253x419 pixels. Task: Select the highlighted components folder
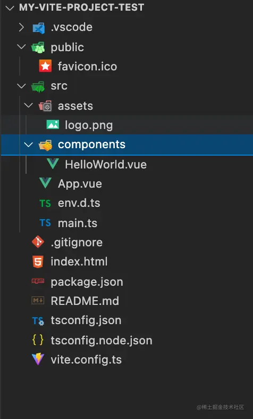[x=126, y=144]
